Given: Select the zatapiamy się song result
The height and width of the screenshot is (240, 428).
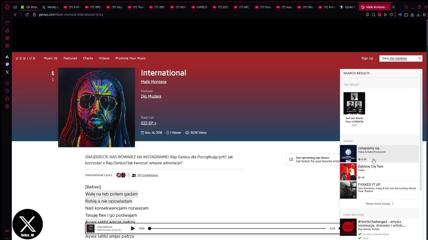Looking at the screenshot, I should (379, 154).
